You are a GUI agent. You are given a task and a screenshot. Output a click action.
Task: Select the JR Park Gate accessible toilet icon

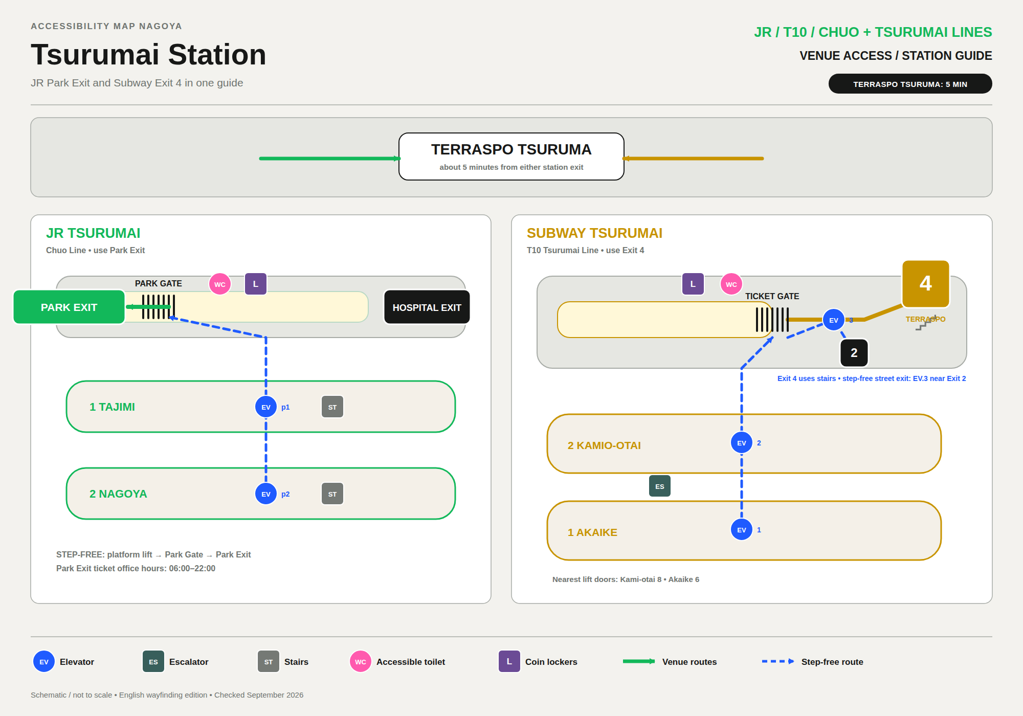pos(220,284)
